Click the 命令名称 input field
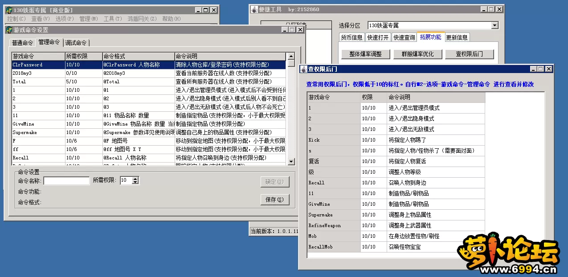The height and width of the screenshot is (277, 568). click(66, 180)
